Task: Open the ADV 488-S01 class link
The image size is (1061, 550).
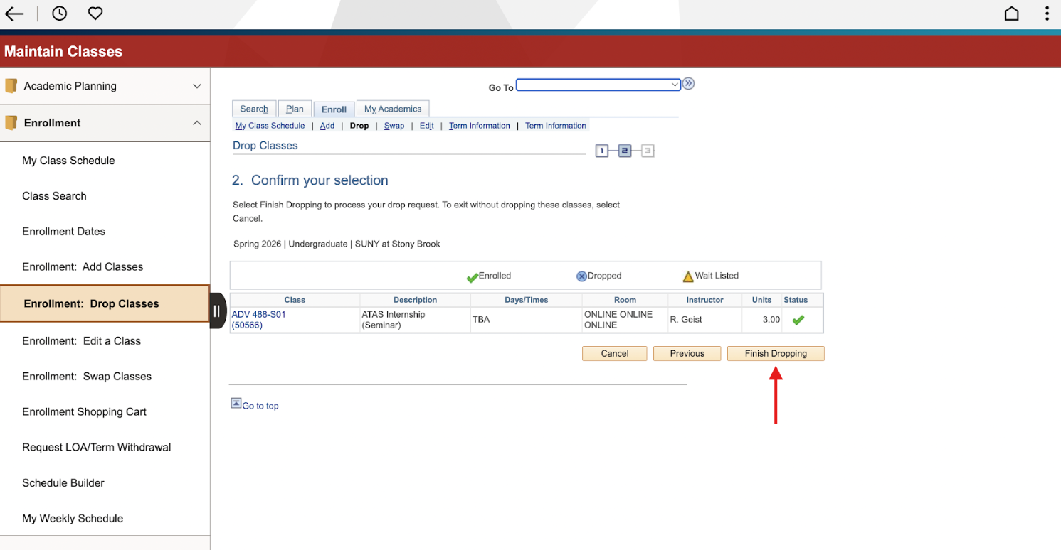Action: click(x=258, y=320)
